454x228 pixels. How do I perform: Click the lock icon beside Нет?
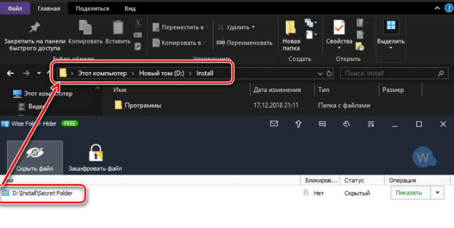(306, 193)
